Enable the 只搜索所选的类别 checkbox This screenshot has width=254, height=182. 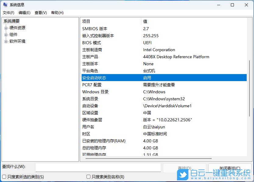point(4,176)
